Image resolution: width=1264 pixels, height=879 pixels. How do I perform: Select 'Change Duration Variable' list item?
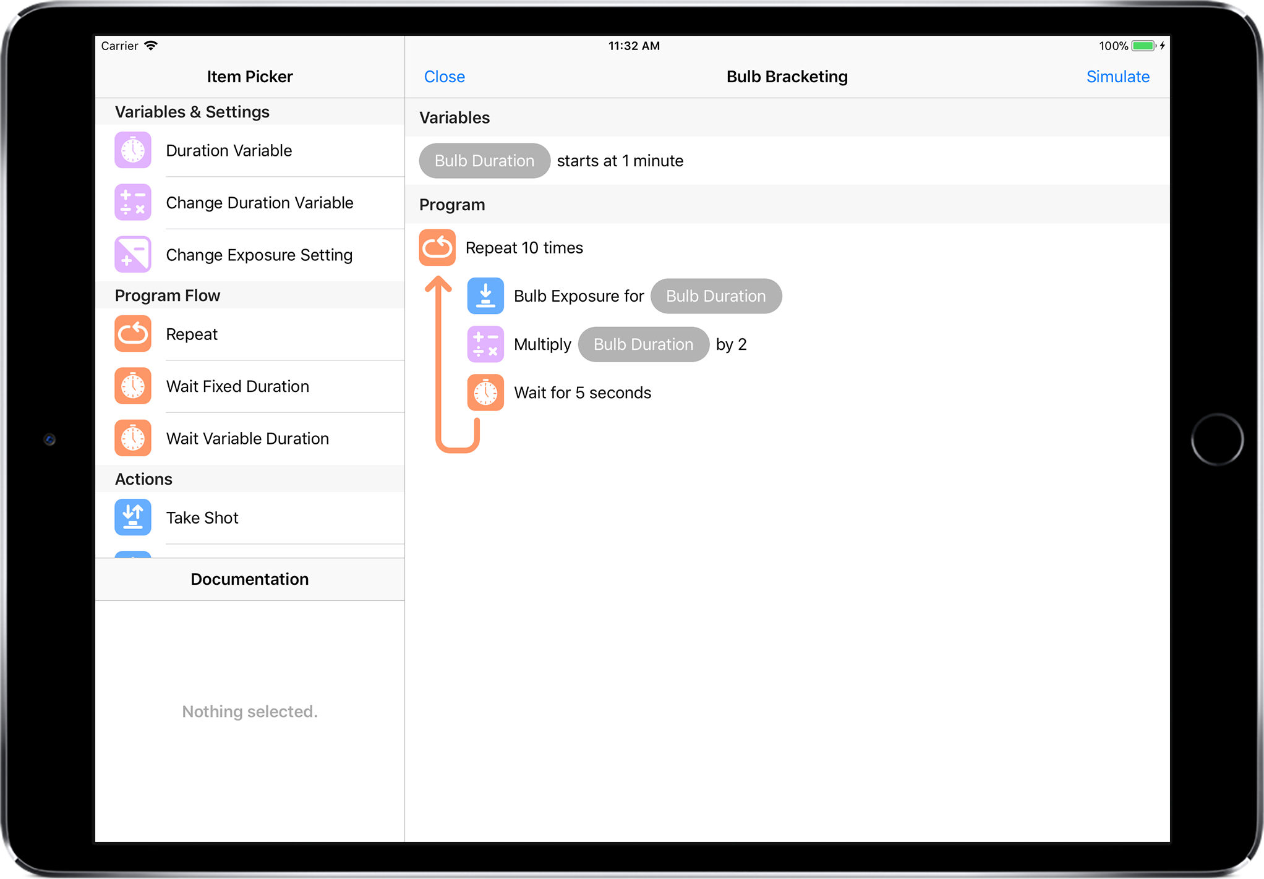tap(250, 203)
